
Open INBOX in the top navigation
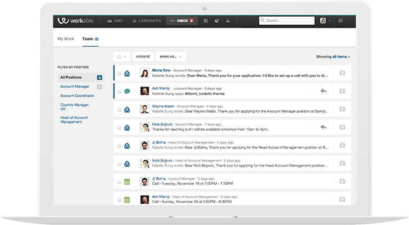coord(182,21)
